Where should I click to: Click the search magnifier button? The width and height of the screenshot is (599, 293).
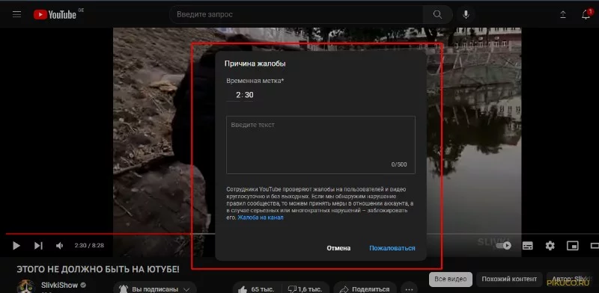[x=437, y=14]
